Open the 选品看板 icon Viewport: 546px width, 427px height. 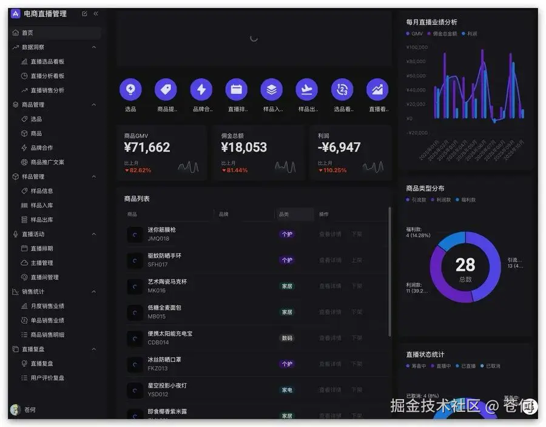pyautogui.click(x=342, y=89)
